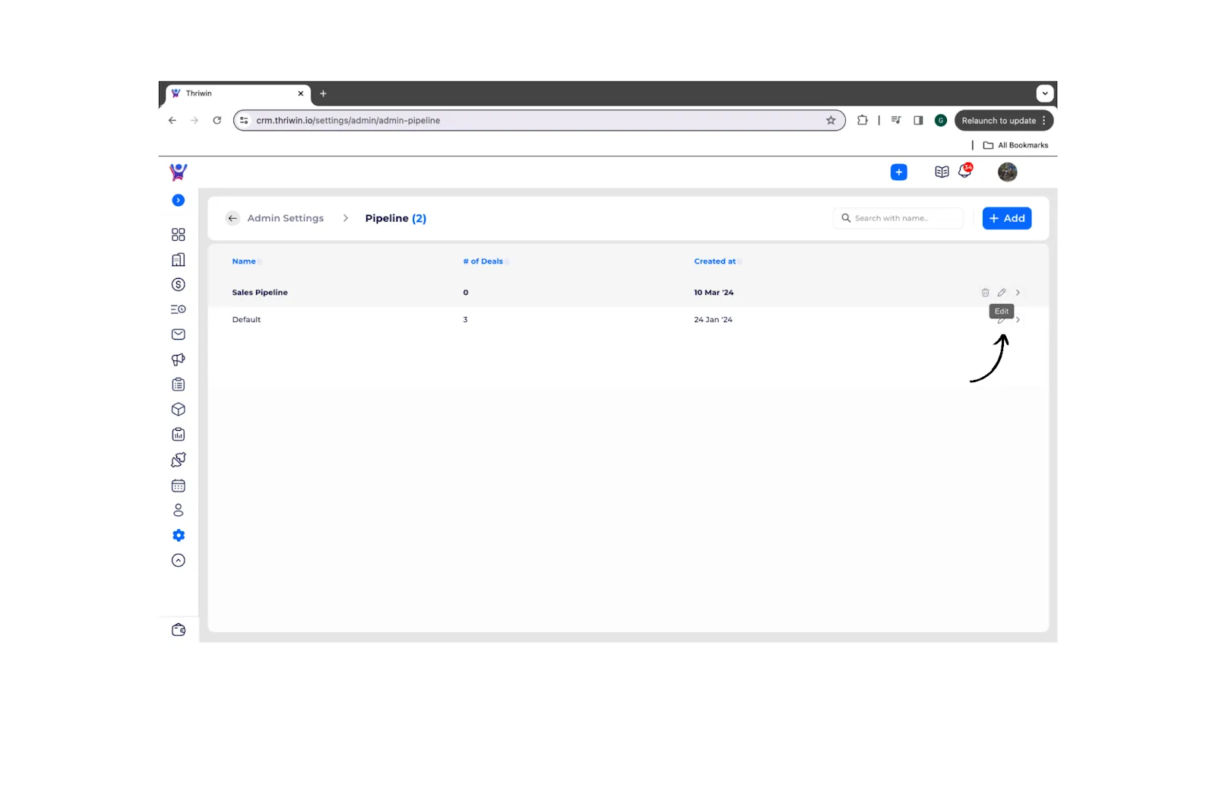The image size is (1216, 810).
Task: Click the Thriwin logo in sidebar
Action: [178, 172]
